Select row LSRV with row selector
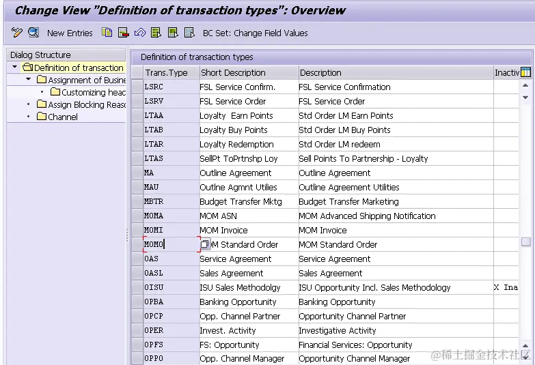Viewport: 535px width, 365px height. [137, 101]
